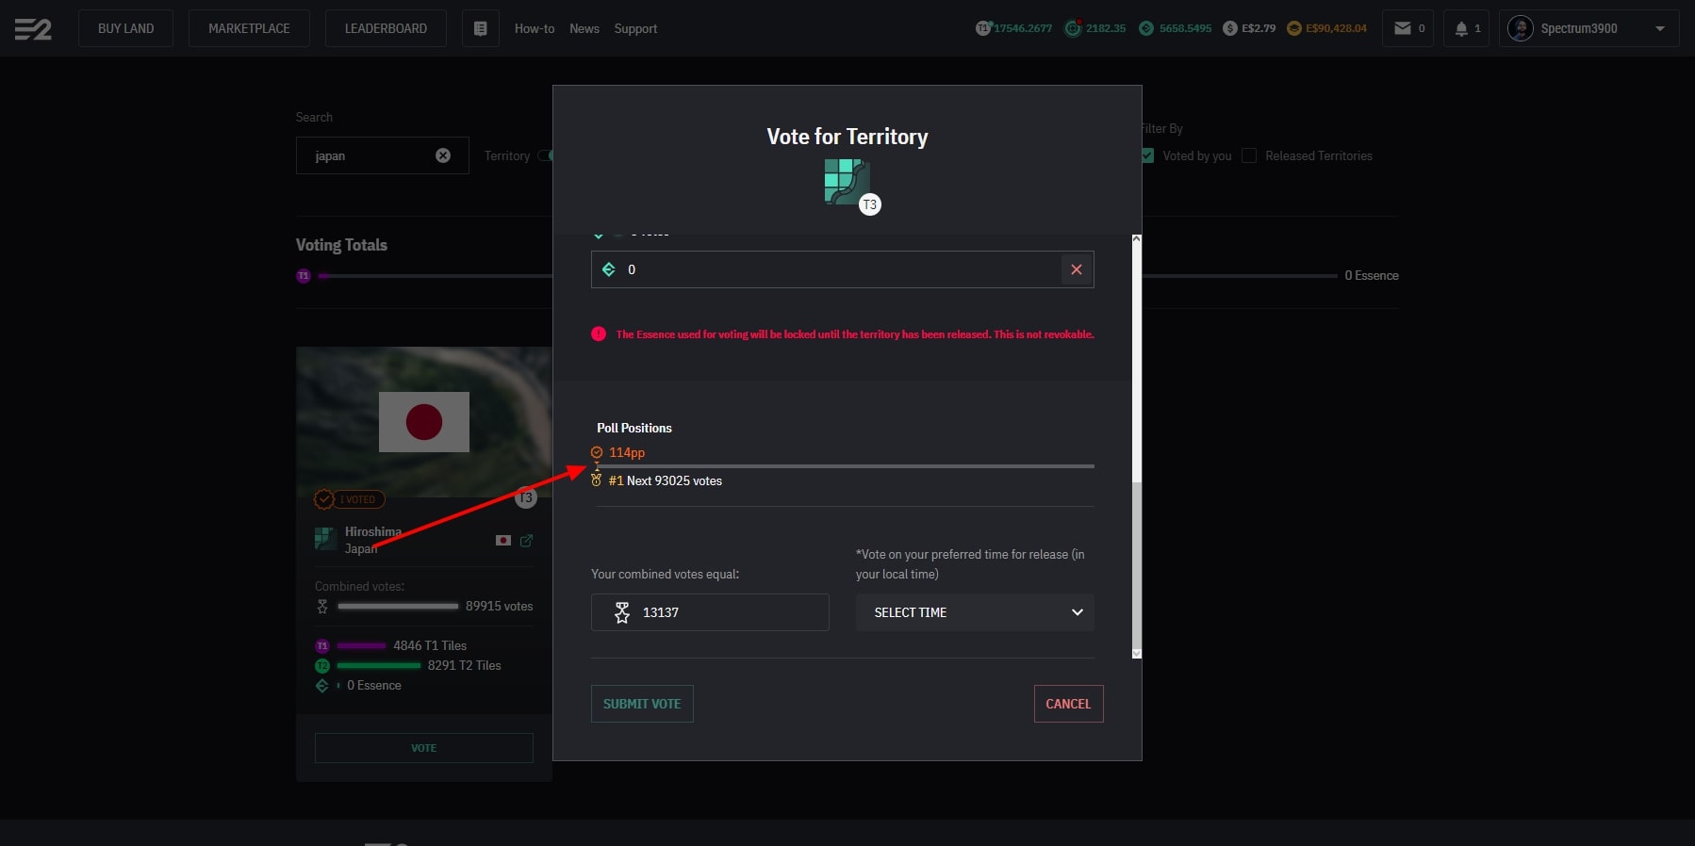Image resolution: width=1695 pixels, height=846 pixels.
Task: Go to the MARKETPLACE tab
Action: 249,28
